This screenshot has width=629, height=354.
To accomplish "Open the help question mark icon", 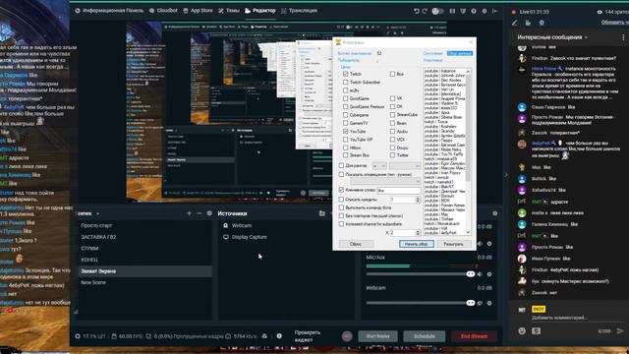I will coord(474,11).
